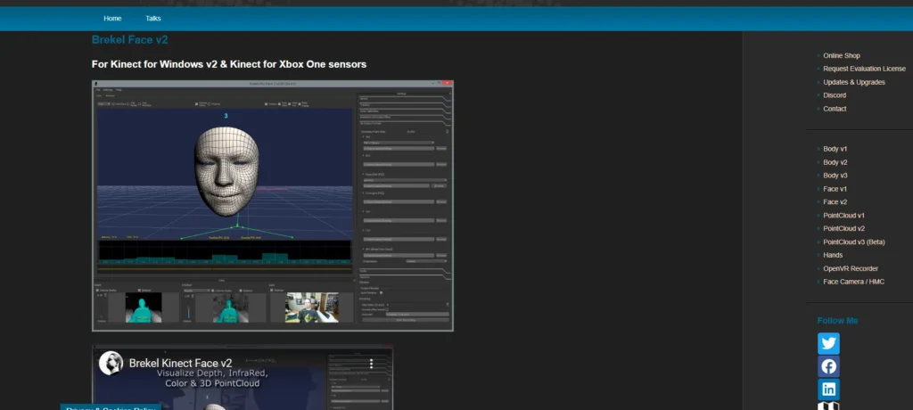The width and height of the screenshot is (913, 410).
Task: Open the Twitter profile icon
Action: click(x=828, y=344)
